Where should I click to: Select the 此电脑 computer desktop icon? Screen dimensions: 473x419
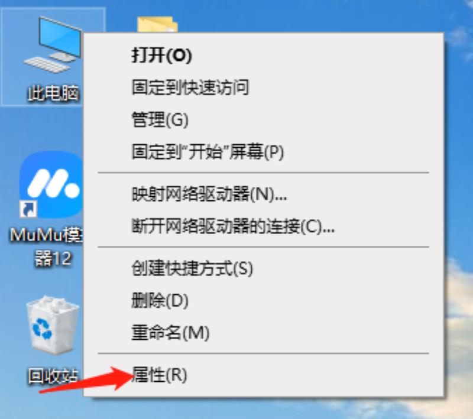(x=53, y=44)
